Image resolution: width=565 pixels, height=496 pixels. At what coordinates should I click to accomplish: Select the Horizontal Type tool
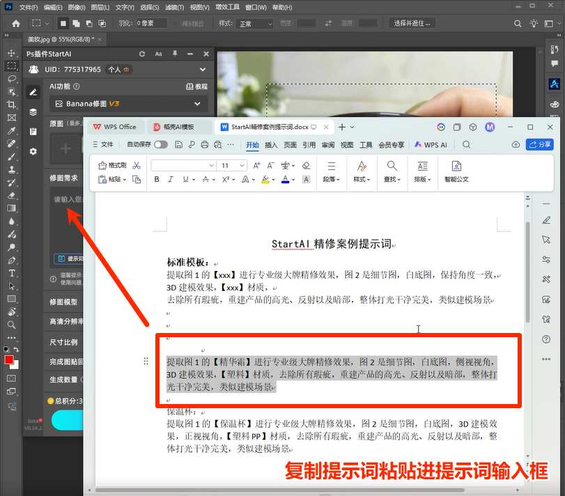point(12,273)
